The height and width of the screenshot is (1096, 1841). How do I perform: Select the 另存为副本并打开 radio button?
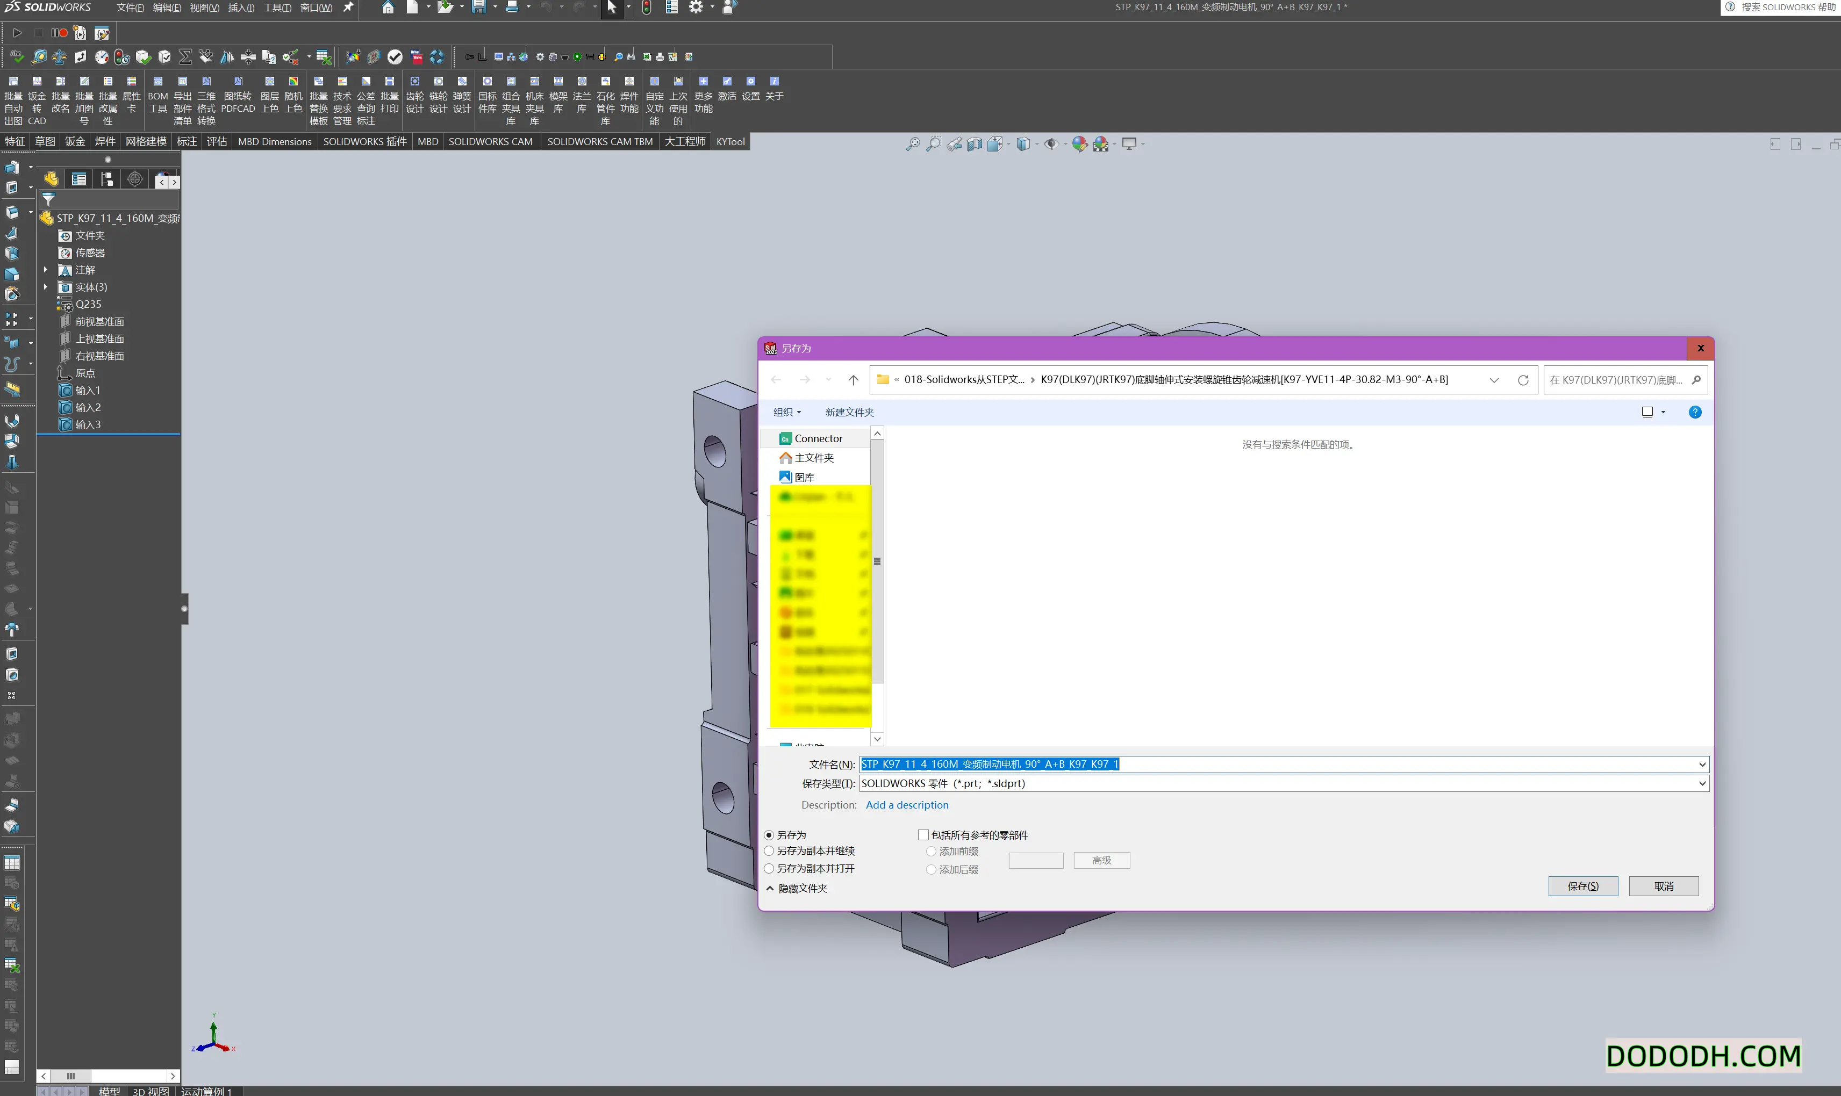coord(769,869)
